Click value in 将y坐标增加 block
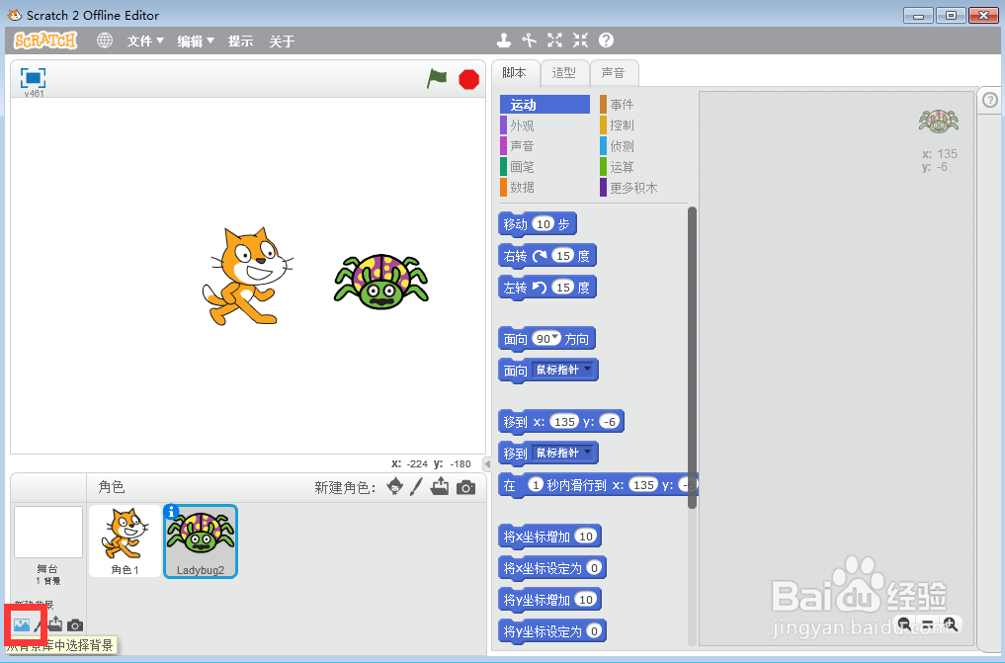This screenshot has height=663, width=1005. [585, 600]
